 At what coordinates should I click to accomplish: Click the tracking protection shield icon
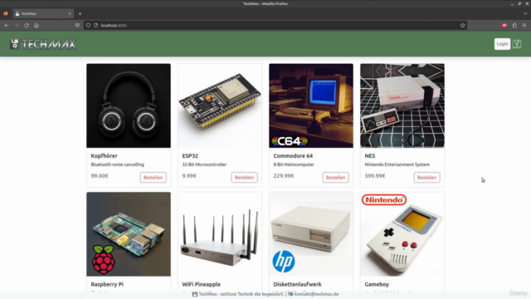pos(88,26)
